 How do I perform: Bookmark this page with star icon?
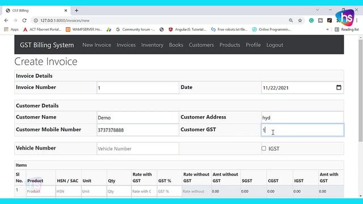[300, 20]
